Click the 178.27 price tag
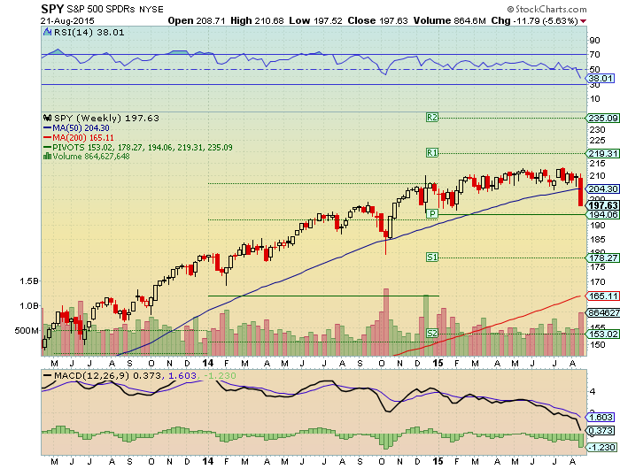This screenshot has width=620, height=469. (x=603, y=258)
